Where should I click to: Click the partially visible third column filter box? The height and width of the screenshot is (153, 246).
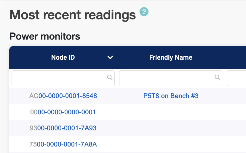[237, 78]
